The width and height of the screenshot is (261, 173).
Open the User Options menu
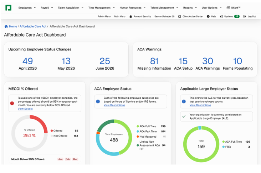[x=210, y=8]
